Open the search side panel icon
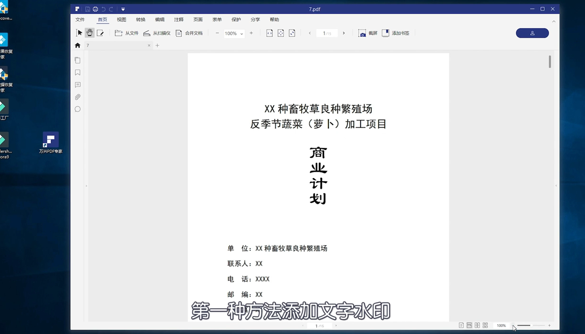 tap(77, 109)
